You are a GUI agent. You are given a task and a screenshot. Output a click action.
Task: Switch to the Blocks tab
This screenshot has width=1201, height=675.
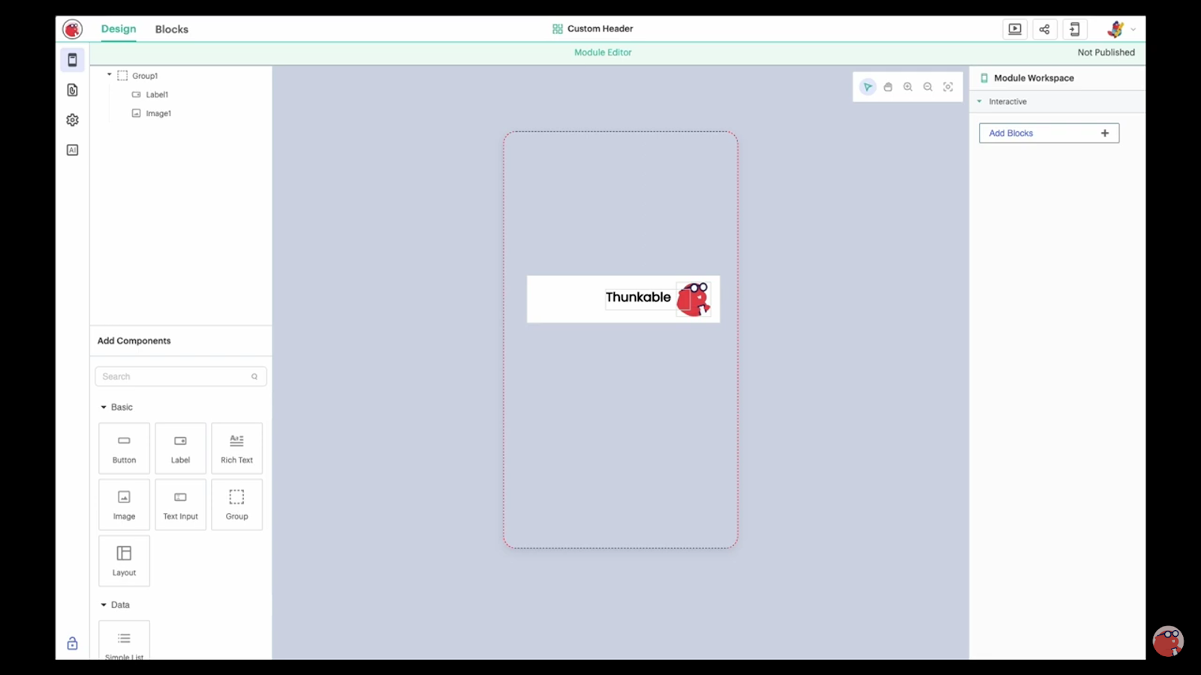(x=171, y=28)
